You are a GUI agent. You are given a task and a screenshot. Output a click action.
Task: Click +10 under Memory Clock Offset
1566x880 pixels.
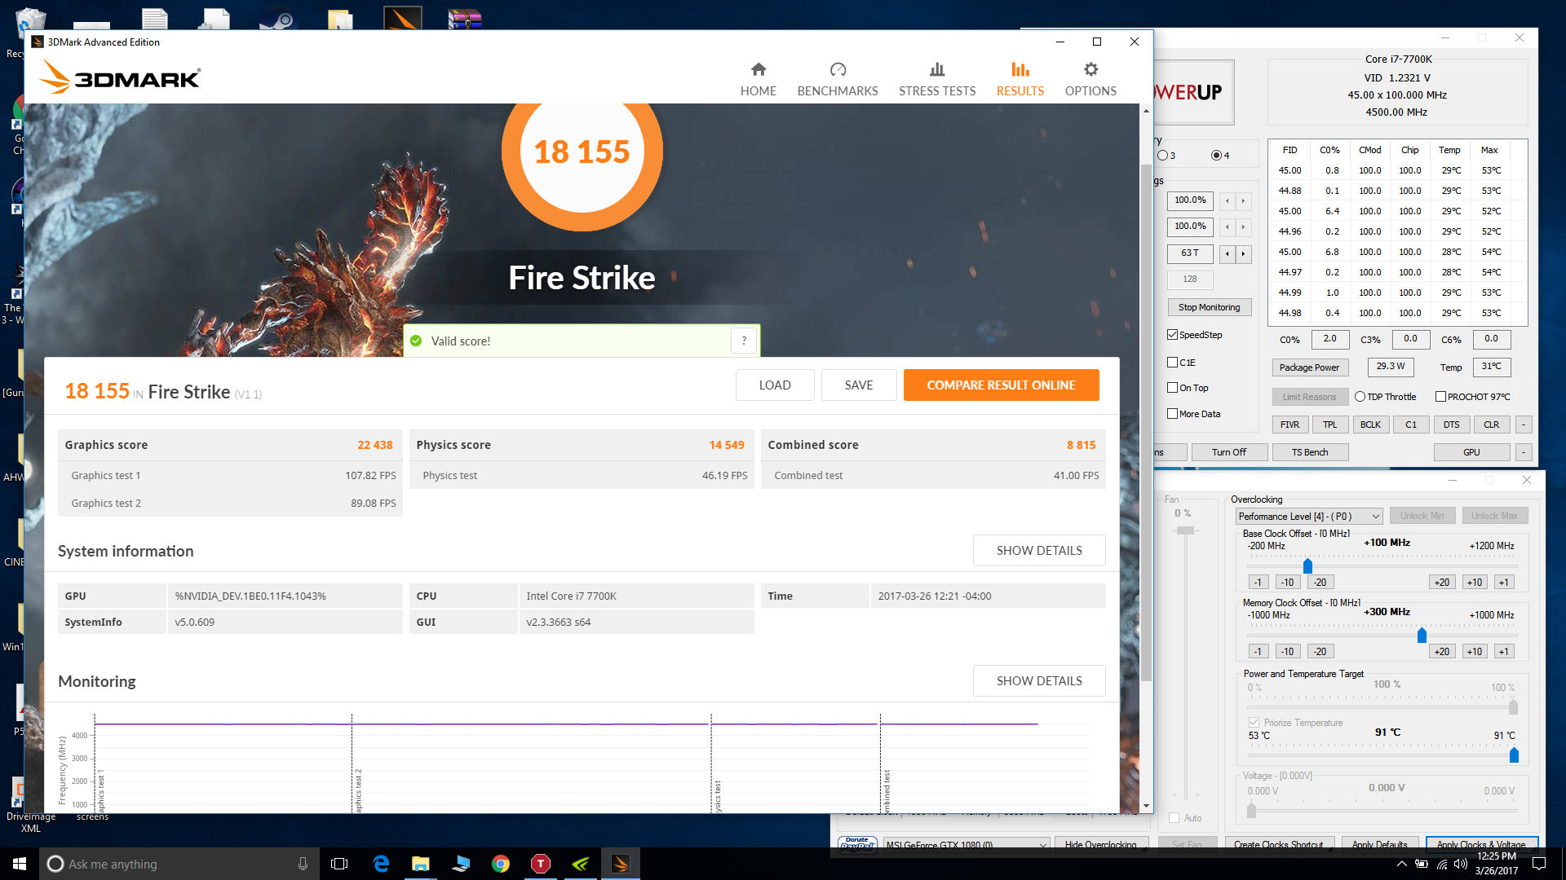tap(1474, 651)
